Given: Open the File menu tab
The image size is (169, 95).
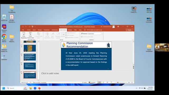Looking at the screenshot, I should click(23, 30).
